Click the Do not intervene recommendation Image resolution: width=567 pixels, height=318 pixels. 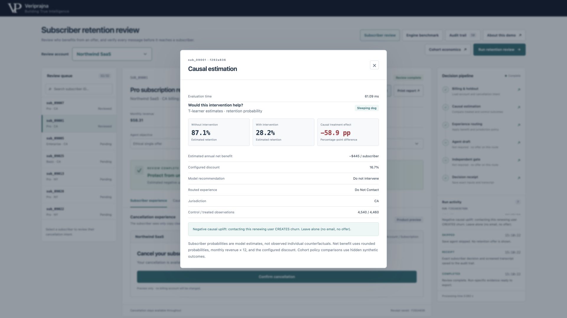click(x=366, y=178)
